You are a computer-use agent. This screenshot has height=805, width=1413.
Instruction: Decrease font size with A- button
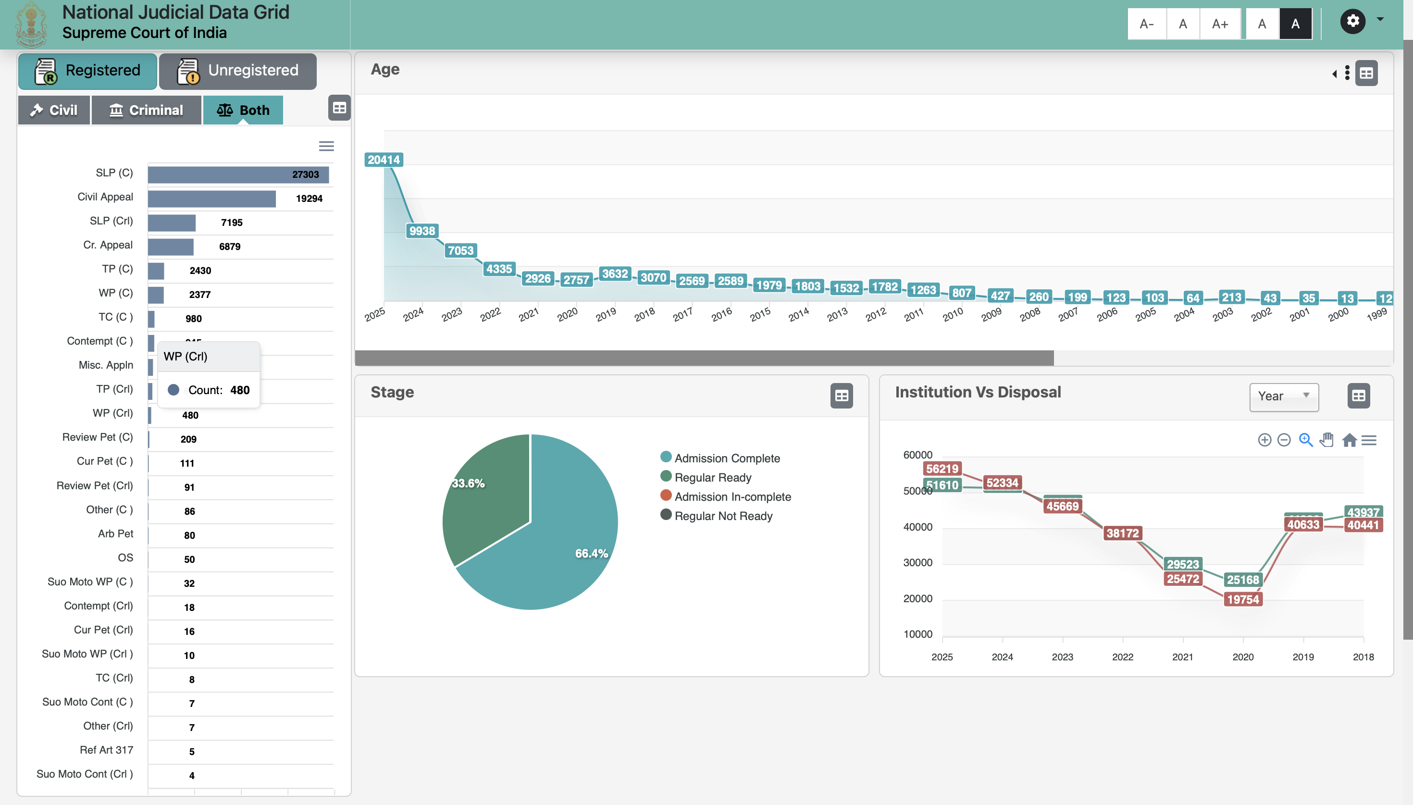1147,24
